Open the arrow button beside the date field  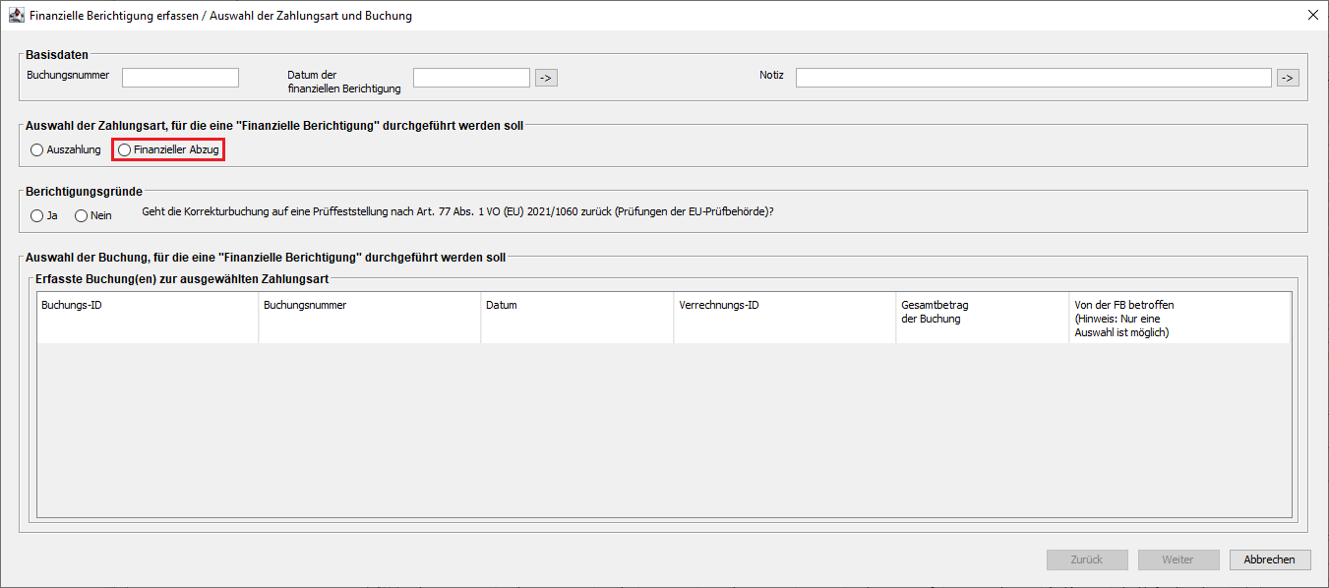546,78
